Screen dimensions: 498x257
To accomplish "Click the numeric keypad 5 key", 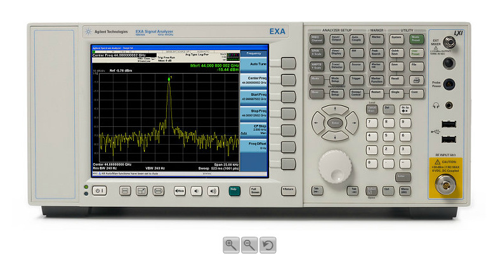I will [x=388, y=136].
